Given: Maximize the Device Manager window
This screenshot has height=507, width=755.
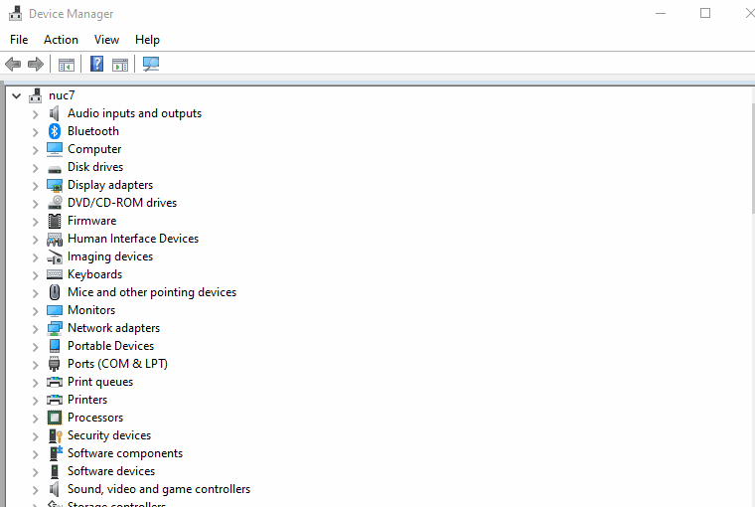Looking at the screenshot, I should coord(705,14).
